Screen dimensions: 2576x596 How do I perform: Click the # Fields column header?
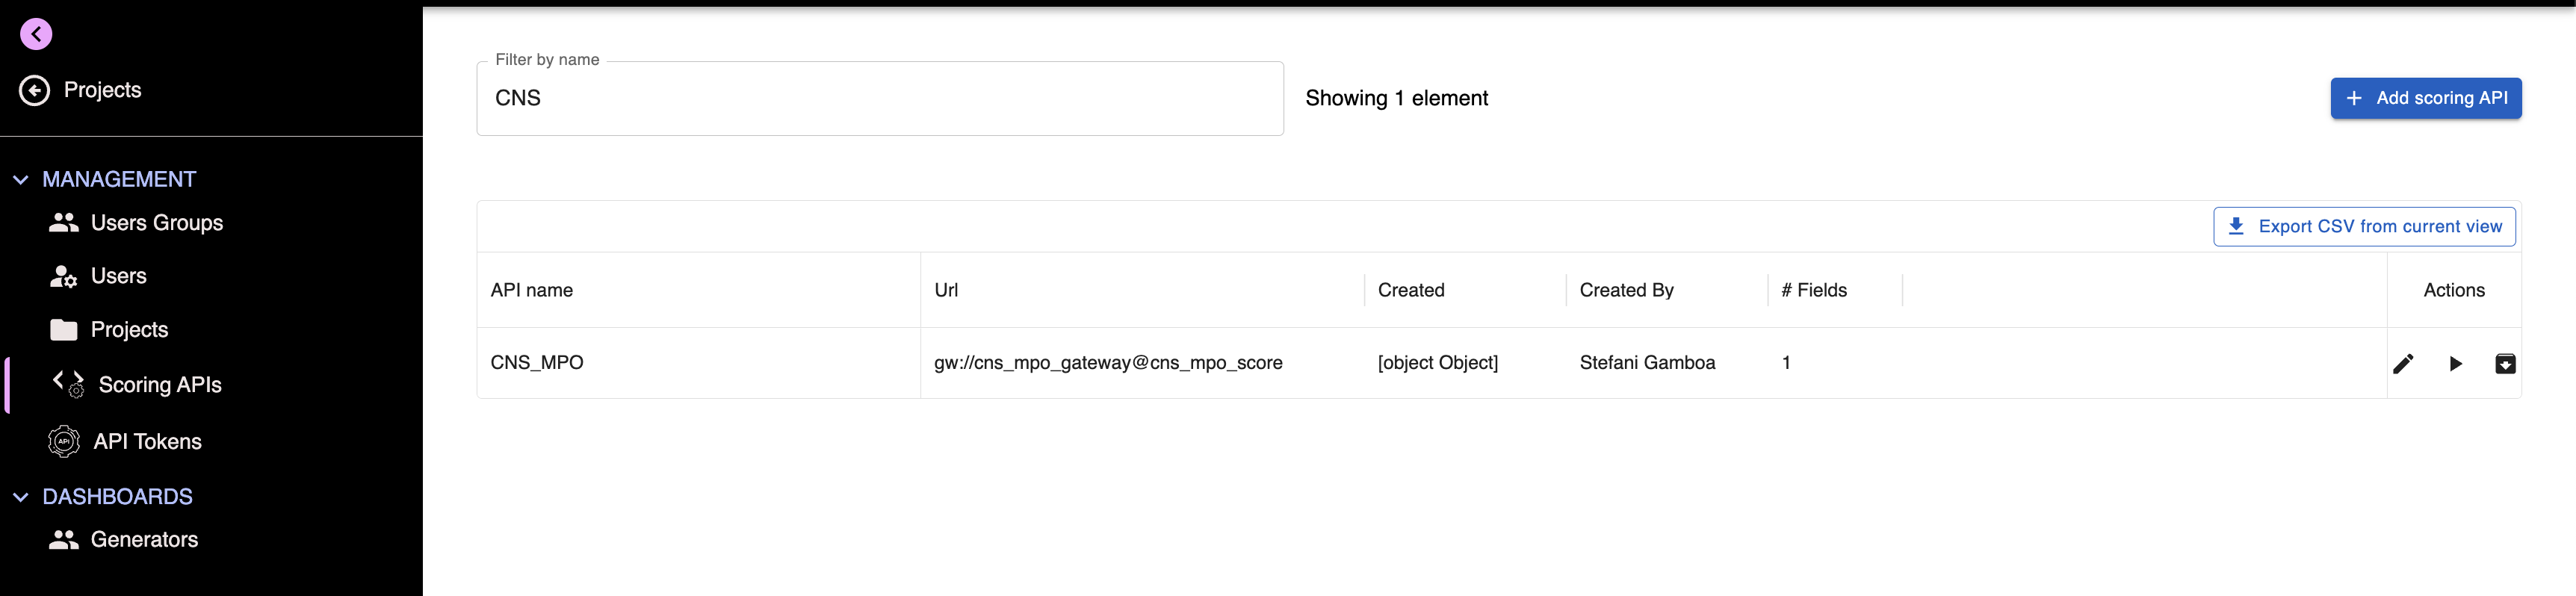click(x=1813, y=290)
